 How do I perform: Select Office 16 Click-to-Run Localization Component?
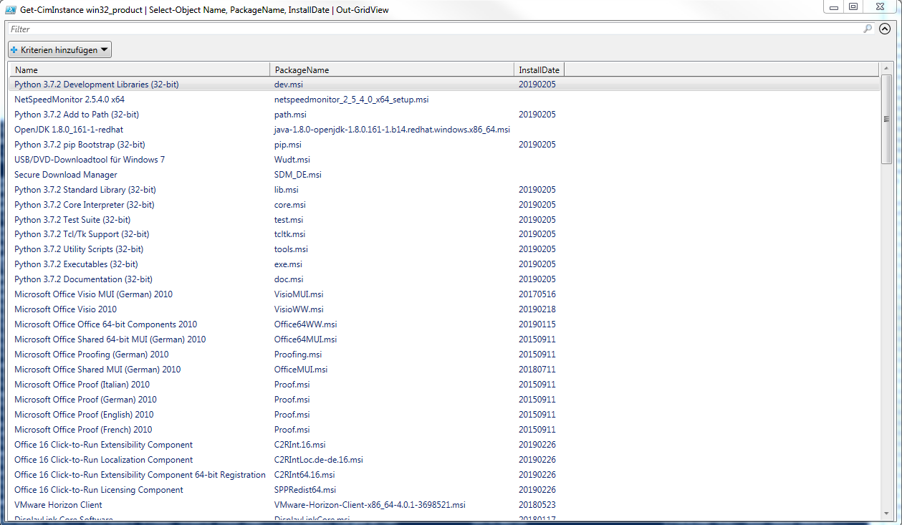(444, 460)
